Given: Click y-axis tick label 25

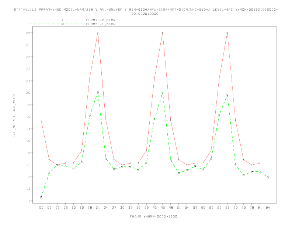Looking at the screenshot, I should click(28, 33).
